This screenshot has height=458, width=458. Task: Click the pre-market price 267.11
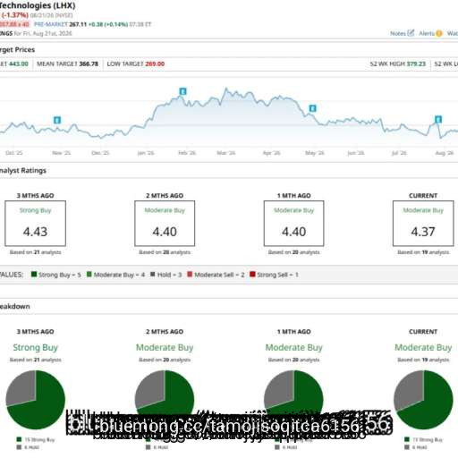pos(78,24)
